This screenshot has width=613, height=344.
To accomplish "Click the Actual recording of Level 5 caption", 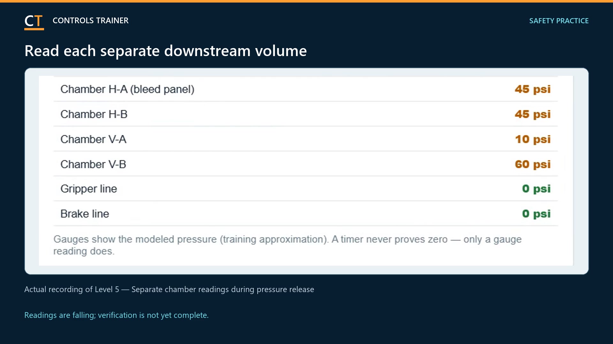I will (169, 290).
